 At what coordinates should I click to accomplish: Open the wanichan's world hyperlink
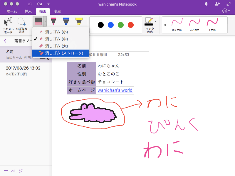point(115,90)
